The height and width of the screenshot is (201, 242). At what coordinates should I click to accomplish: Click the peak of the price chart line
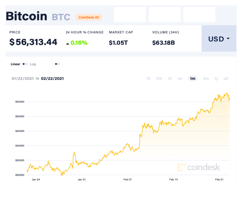(227, 93)
